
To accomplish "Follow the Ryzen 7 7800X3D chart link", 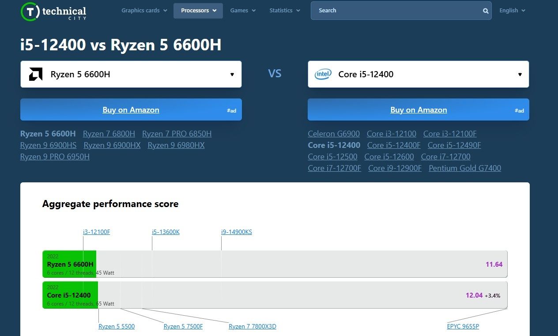I will pyautogui.click(x=253, y=327).
